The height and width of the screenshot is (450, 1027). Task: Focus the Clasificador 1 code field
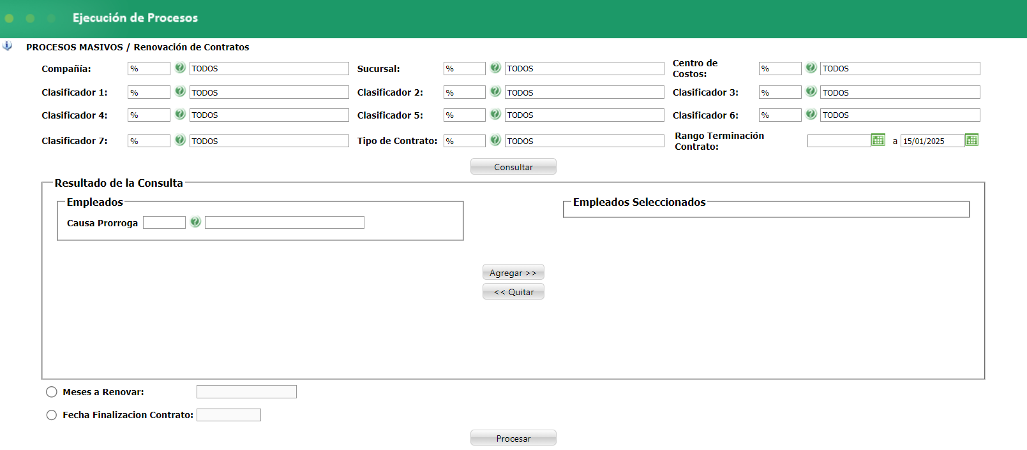[149, 92]
